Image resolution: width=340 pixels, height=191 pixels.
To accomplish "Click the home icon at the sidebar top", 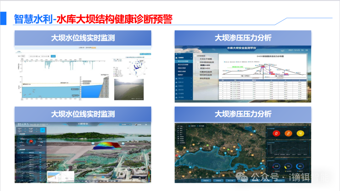I will point(176,54).
